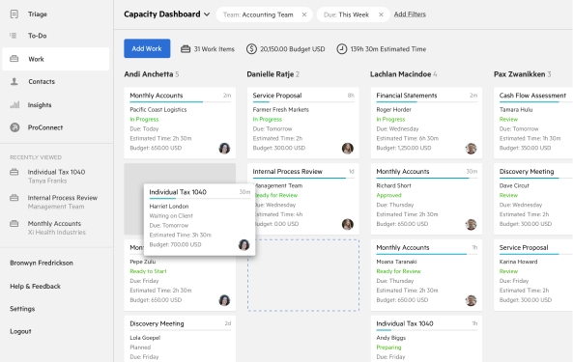Click avatar on Farmer Fresh Markets card
573x362 pixels.
348,148
